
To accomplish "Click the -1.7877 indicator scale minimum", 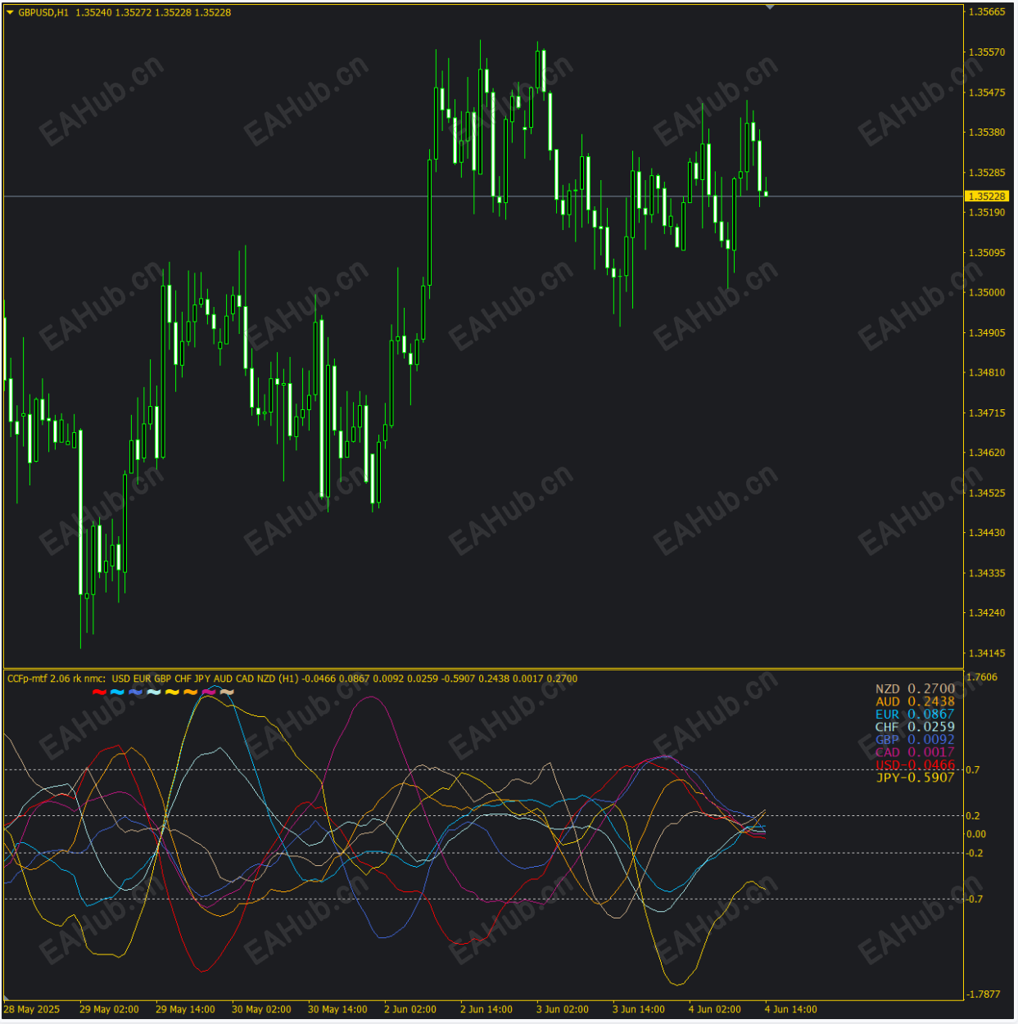I will [984, 995].
